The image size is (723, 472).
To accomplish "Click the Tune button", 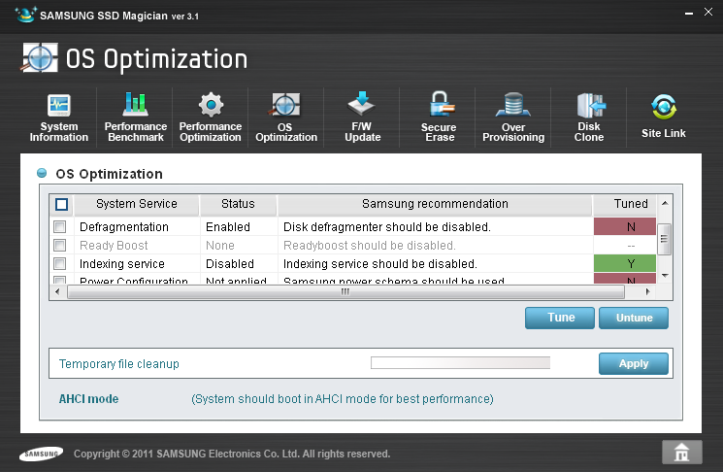I will point(560,318).
